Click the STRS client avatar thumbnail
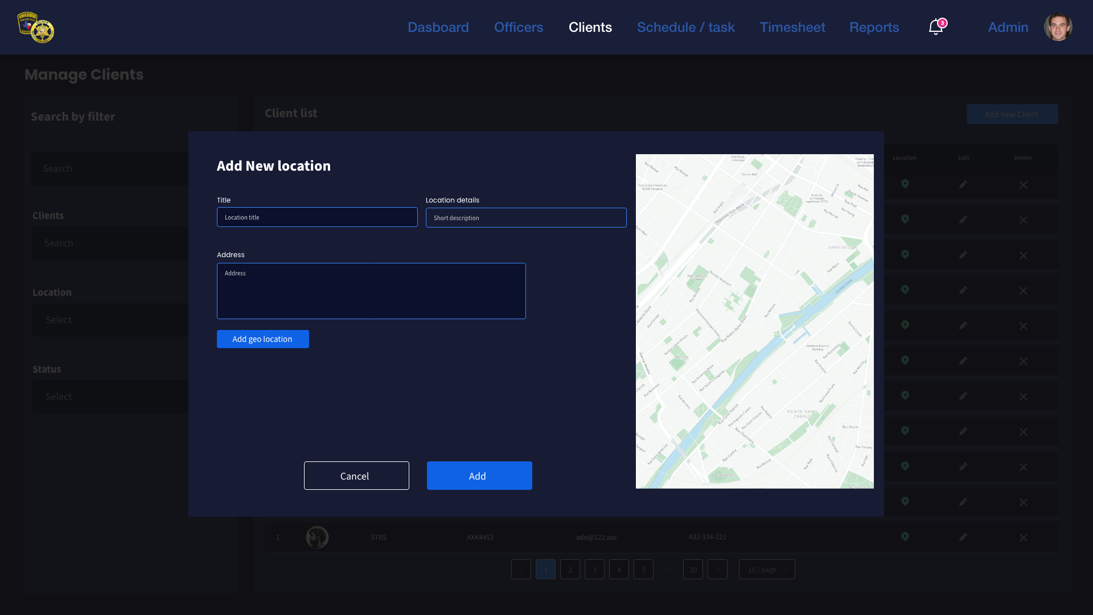This screenshot has width=1093, height=615. [317, 537]
